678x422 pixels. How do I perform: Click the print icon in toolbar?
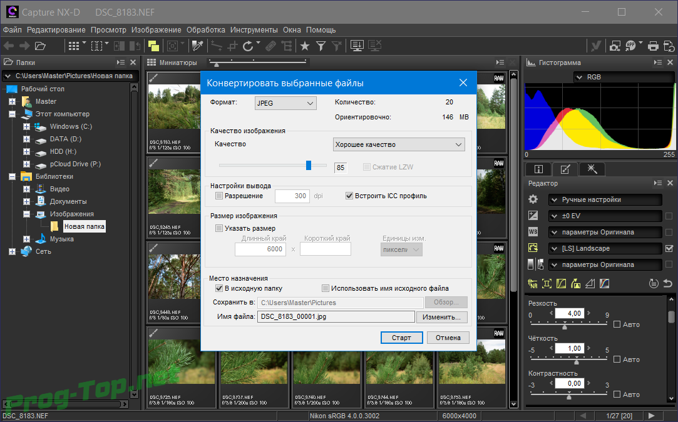(x=653, y=46)
